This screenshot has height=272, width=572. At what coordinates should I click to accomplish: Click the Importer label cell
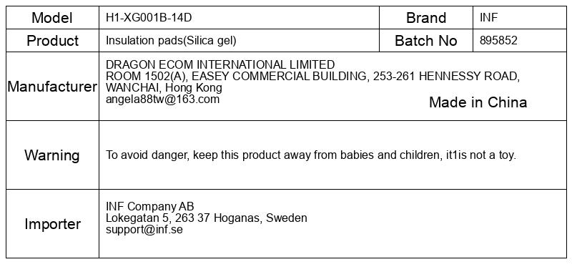click(52, 224)
